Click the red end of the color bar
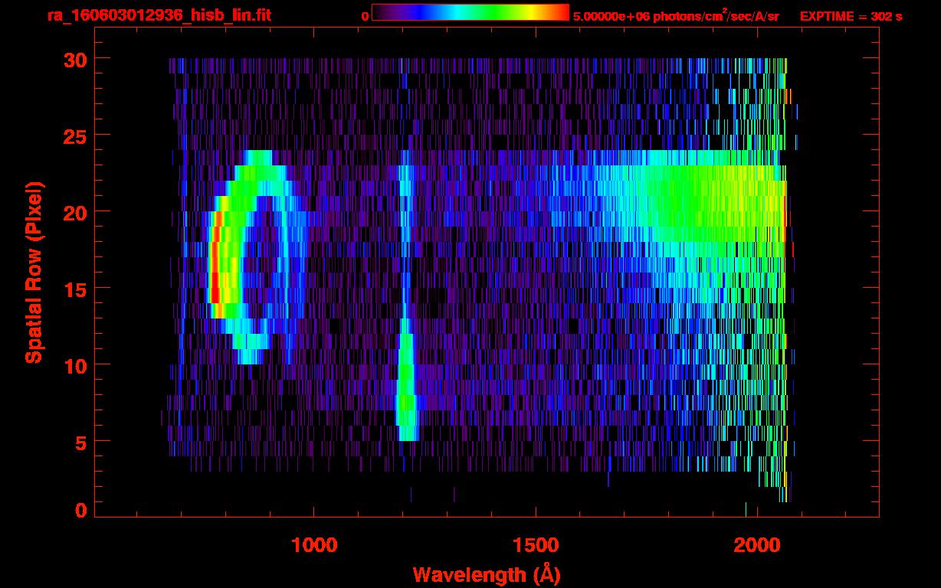The width and height of the screenshot is (941, 588). click(561, 13)
